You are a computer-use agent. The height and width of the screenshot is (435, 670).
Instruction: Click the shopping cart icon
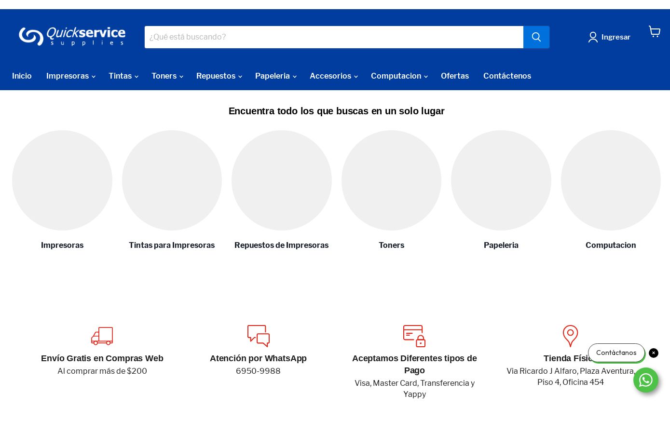(654, 32)
